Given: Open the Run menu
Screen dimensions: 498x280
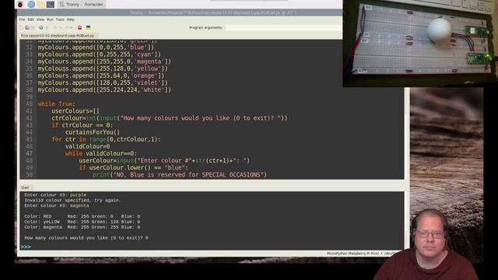Looking at the screenshot, I should tap(50, 19).
